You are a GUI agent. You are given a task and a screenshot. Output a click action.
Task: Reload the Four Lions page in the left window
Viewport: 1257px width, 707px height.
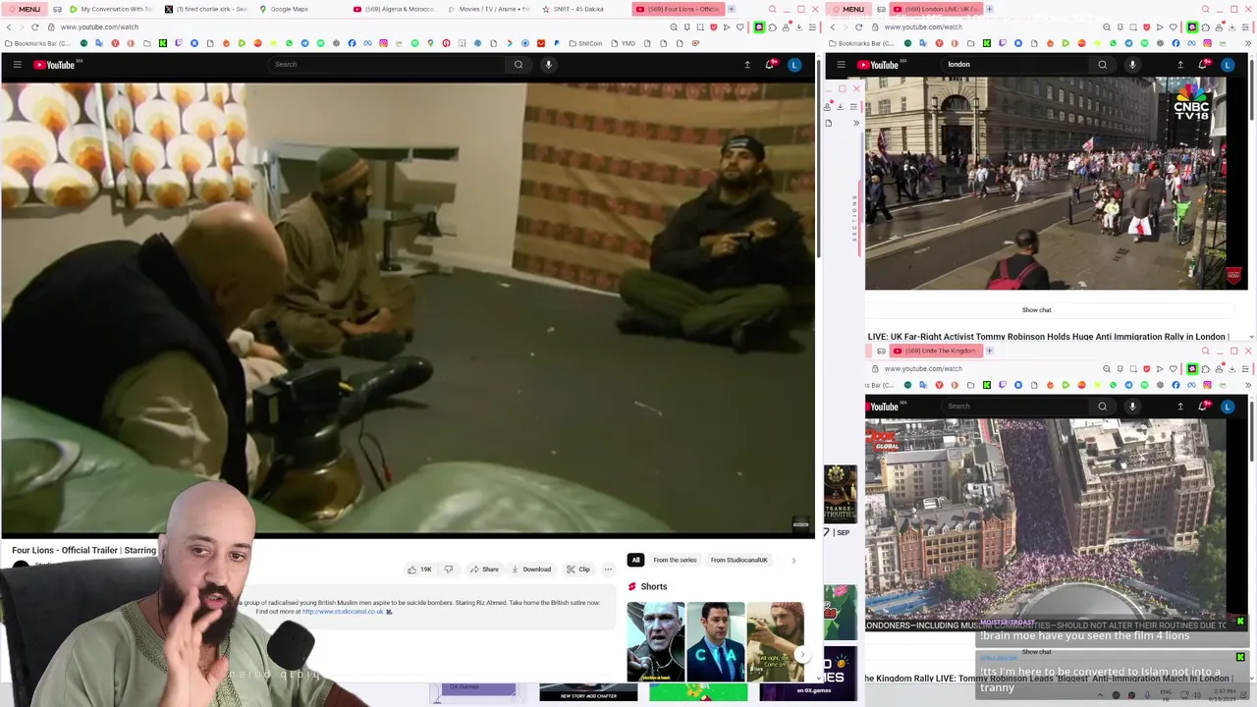(35, 27)
